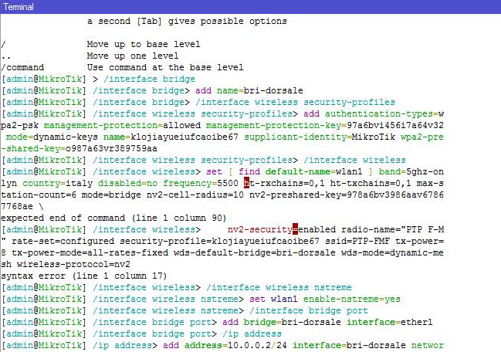Click "Move up one level" help line

pos(133,56)
